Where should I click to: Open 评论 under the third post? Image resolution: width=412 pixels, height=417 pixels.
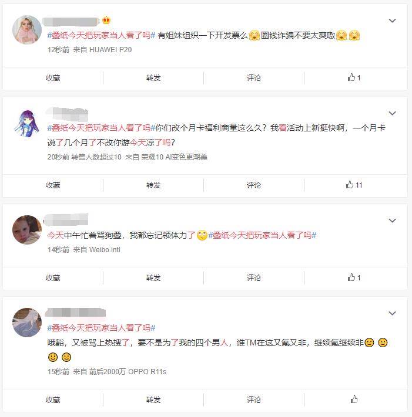[254, 278]
